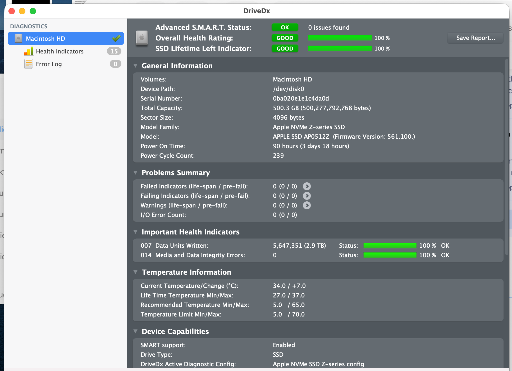Click Overall Health Rating progress bar
Screen dimensions: 512x371
340,38
